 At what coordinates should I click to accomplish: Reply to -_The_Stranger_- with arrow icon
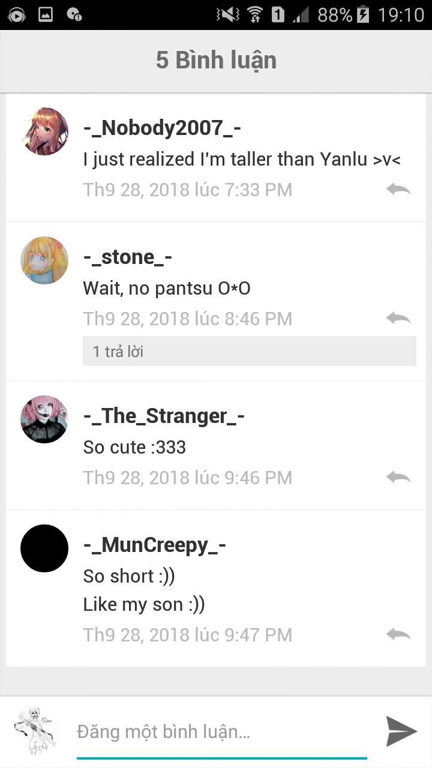(398, 478)
